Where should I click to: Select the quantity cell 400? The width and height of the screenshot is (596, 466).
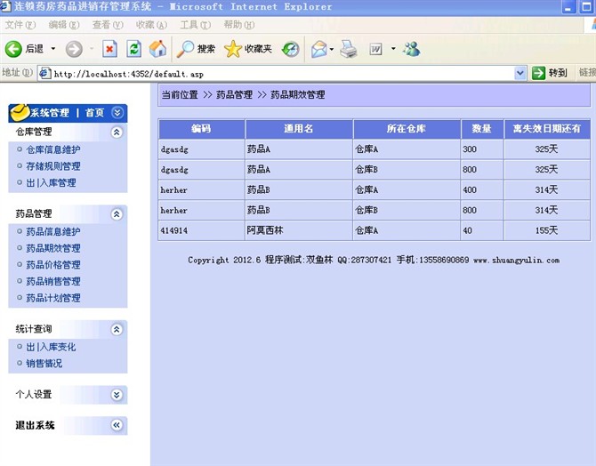(x=481, y=189)
